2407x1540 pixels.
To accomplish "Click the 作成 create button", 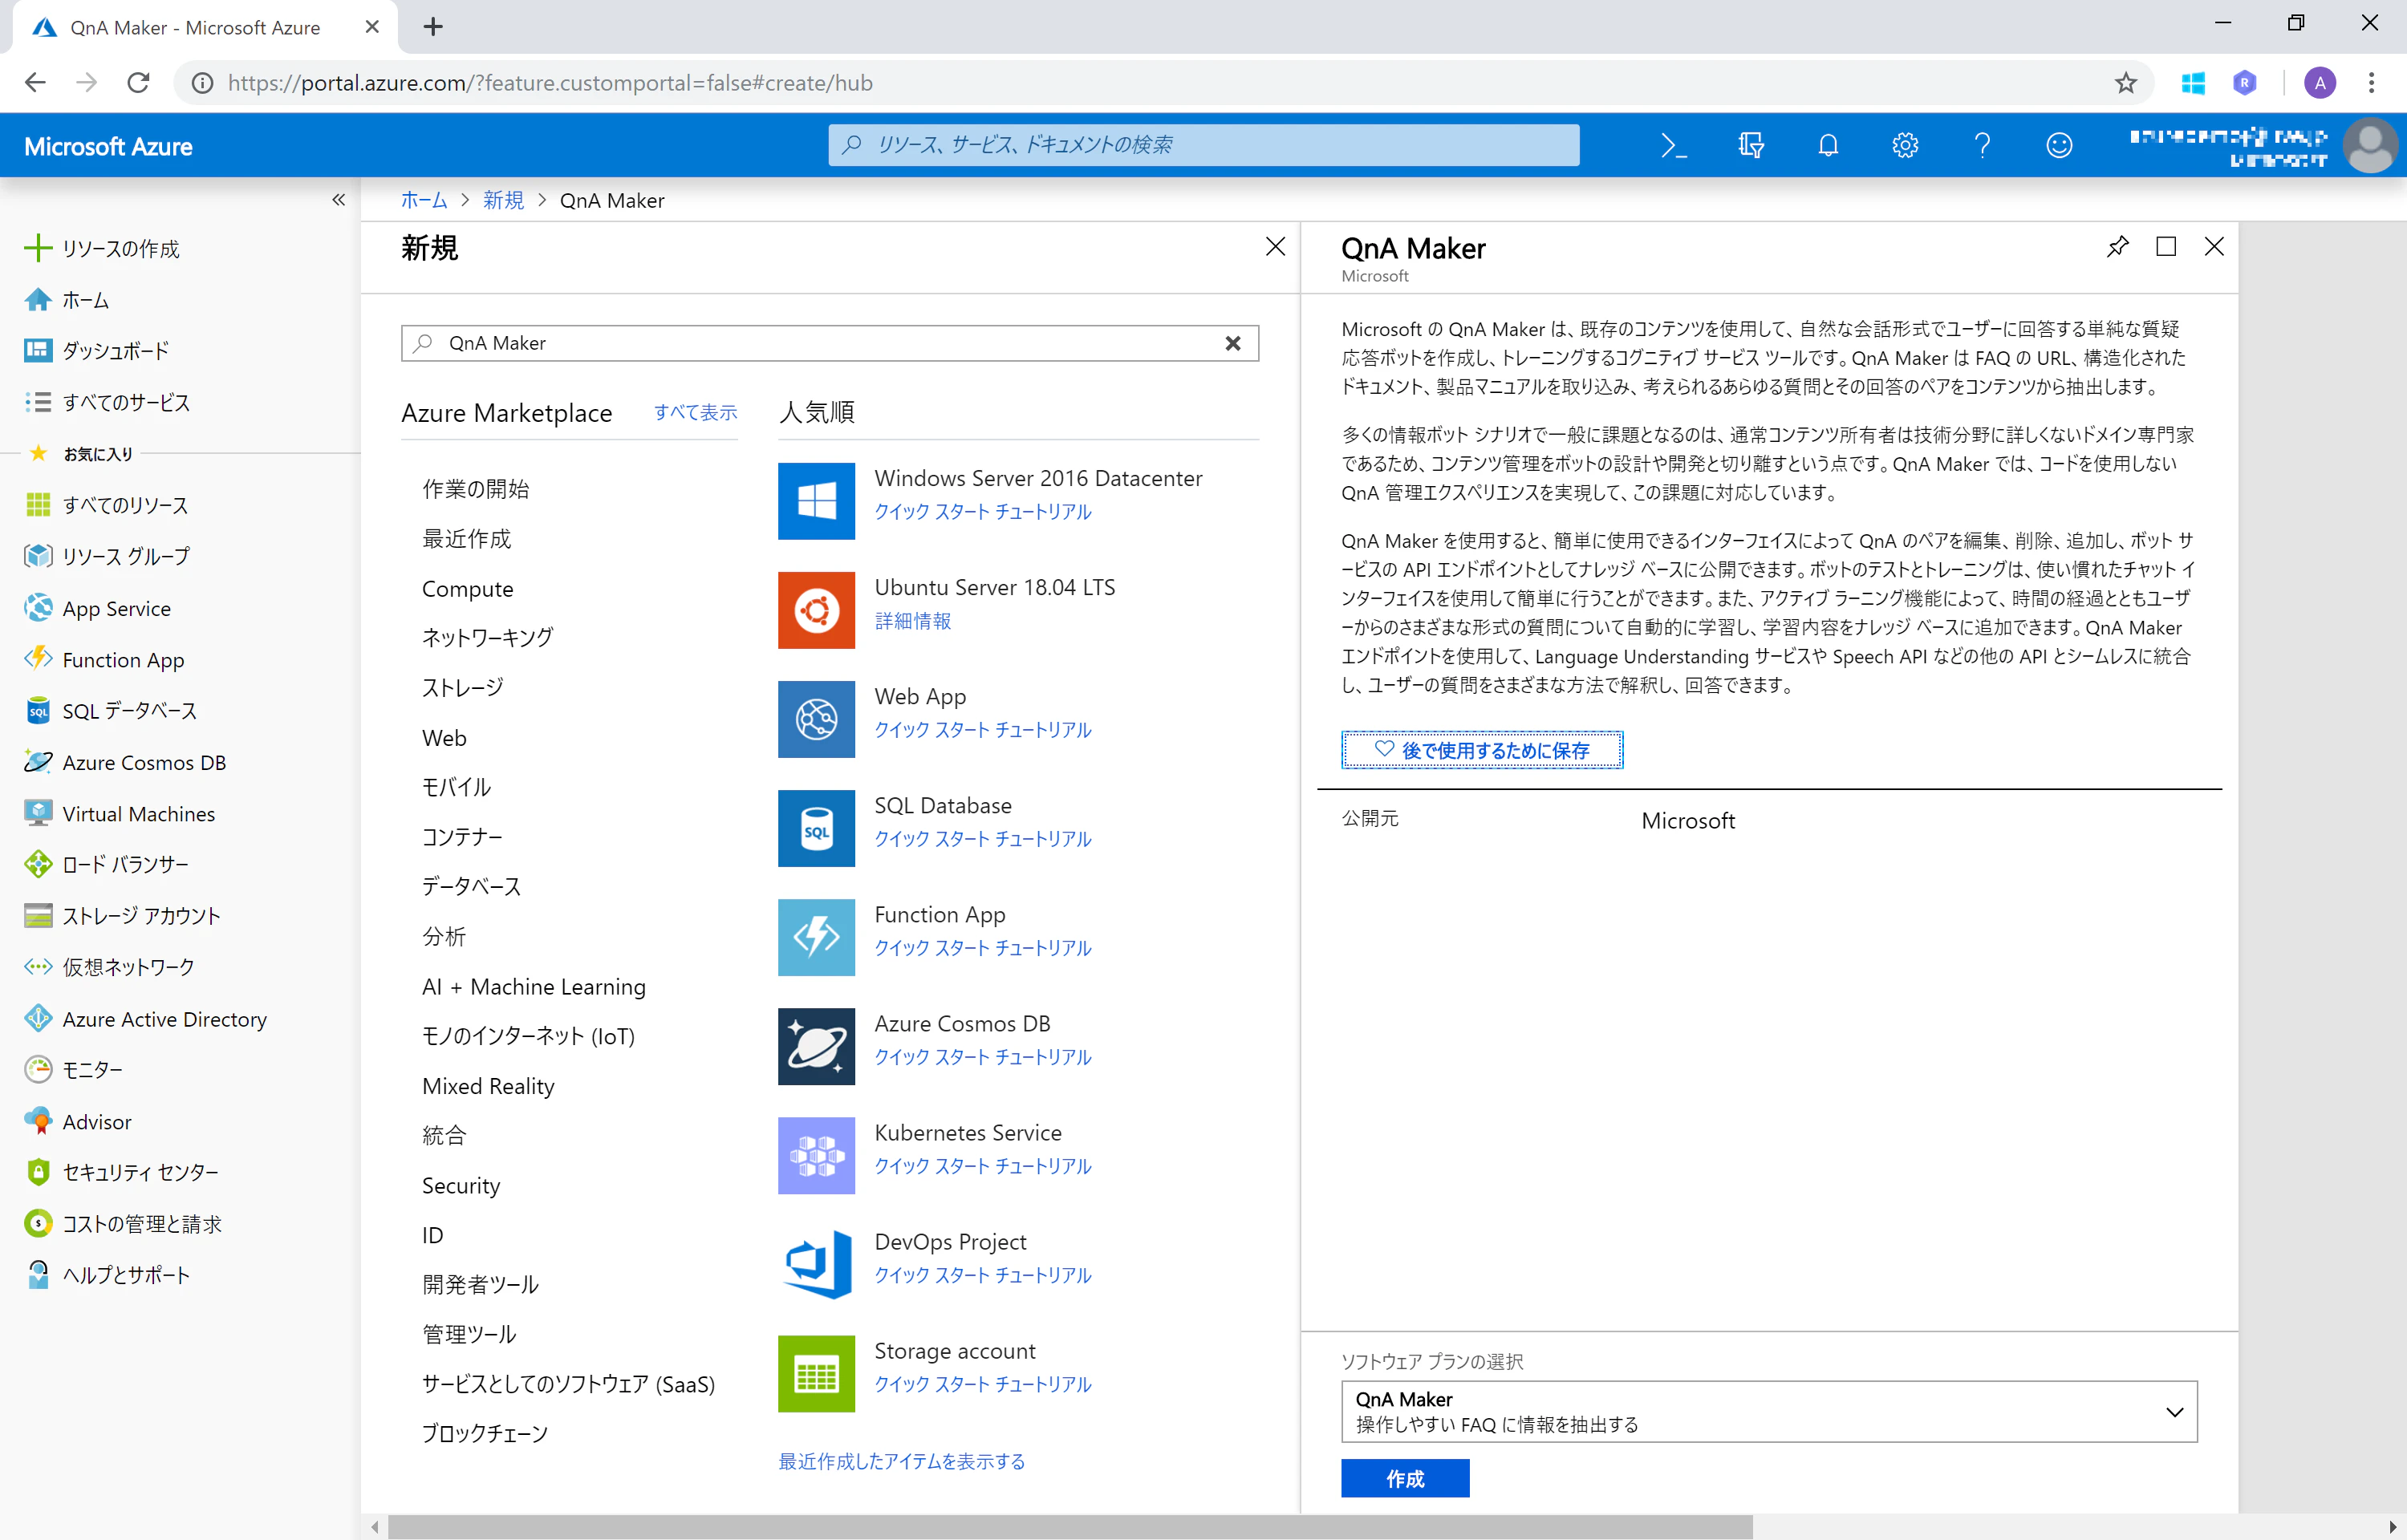I will tap(1404, 1477).
